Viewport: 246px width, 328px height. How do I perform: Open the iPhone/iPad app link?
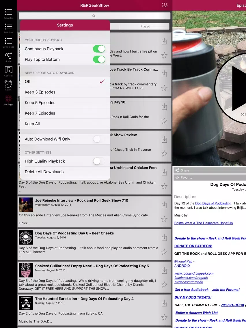183,262
